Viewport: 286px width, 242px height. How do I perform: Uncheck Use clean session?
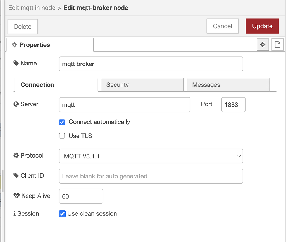point(62,213)
